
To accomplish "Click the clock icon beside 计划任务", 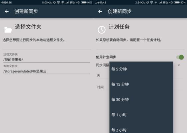I will [x=102, y=30].
